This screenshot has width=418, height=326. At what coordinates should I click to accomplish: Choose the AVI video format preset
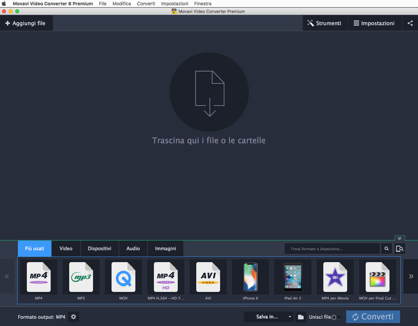(x=208, y=281)
